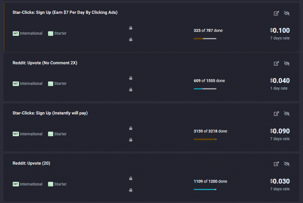Click progress bar under 325 of 787 done
Image resolution: width=303 pixels, height=203 pixels.
pos(205,39)
